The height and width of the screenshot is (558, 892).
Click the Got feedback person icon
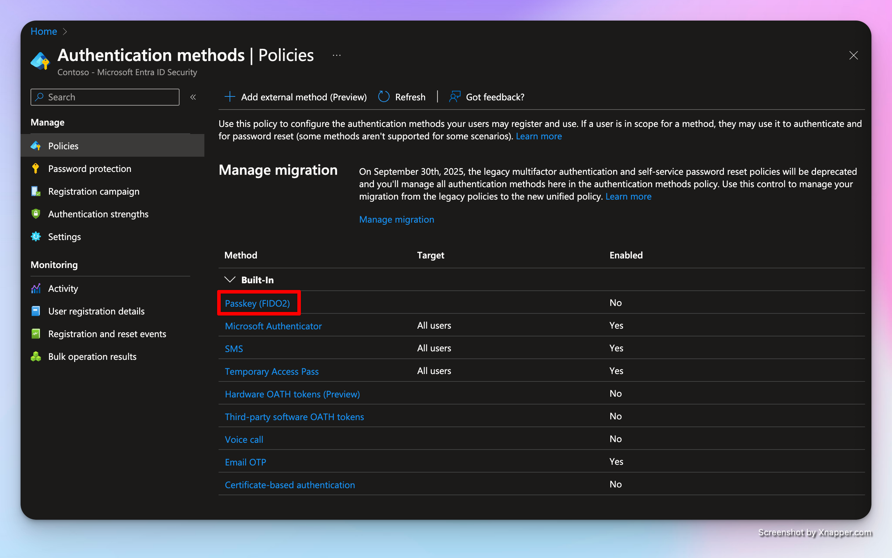click(x=455, y=97)
